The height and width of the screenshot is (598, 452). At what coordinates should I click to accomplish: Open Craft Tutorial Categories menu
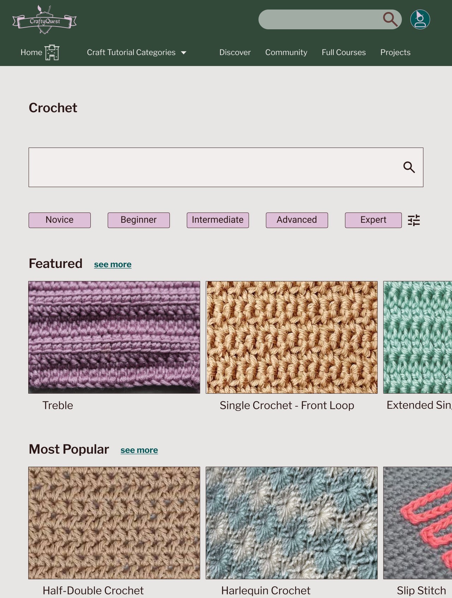click(131, 52)
